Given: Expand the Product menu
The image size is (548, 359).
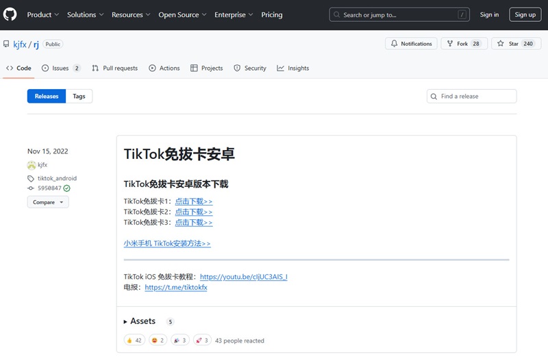Looking at the screenshot, I should click(43, 14).
